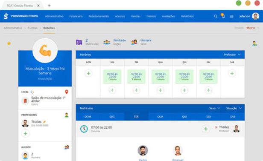
Task: Remove Thalles with the red X
Action: click(x=216, y=127)
